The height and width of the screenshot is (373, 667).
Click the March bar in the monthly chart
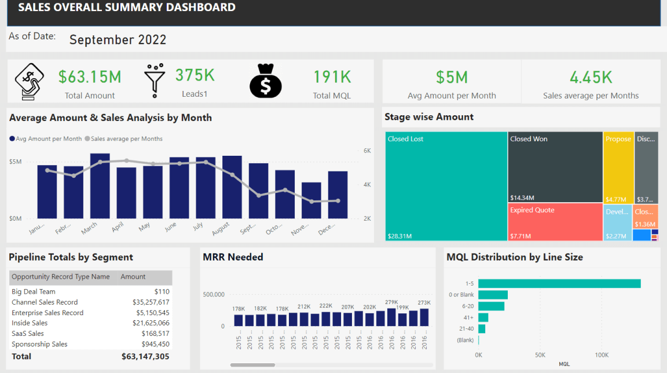[x=100, y=186]
